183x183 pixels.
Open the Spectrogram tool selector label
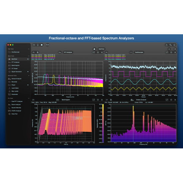66,100
